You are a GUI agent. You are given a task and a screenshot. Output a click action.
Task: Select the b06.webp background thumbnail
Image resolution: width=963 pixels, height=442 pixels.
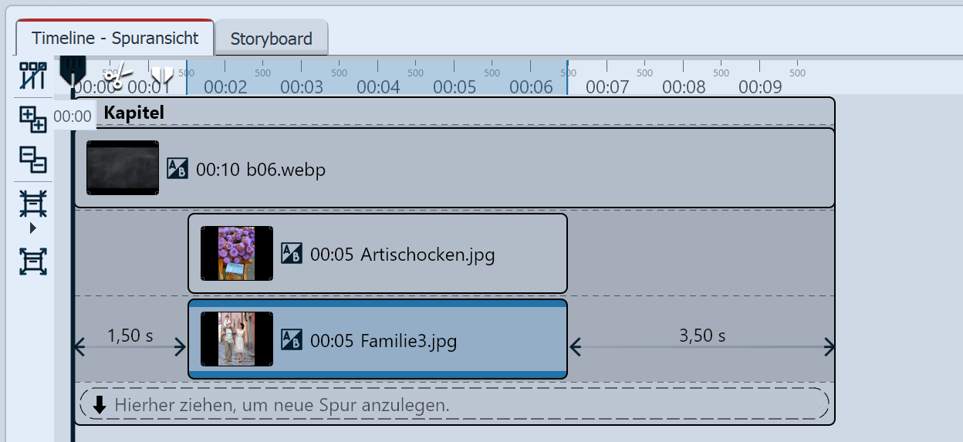123,167
